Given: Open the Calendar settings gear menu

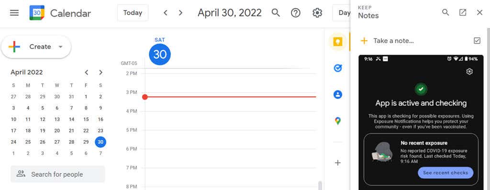Looking at the screenshot, I should tap(317, 13).
